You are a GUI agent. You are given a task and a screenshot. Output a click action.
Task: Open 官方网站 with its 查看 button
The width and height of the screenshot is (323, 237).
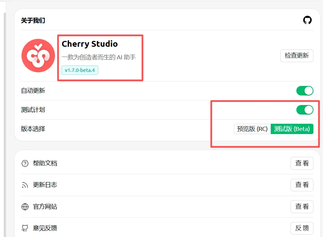(x=302, y=207)
